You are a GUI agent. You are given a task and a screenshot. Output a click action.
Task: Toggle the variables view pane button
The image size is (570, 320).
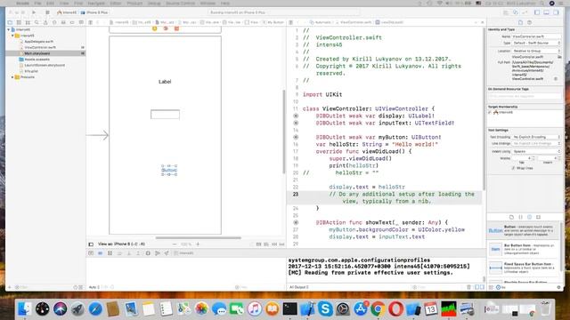[x=477, y=287]
